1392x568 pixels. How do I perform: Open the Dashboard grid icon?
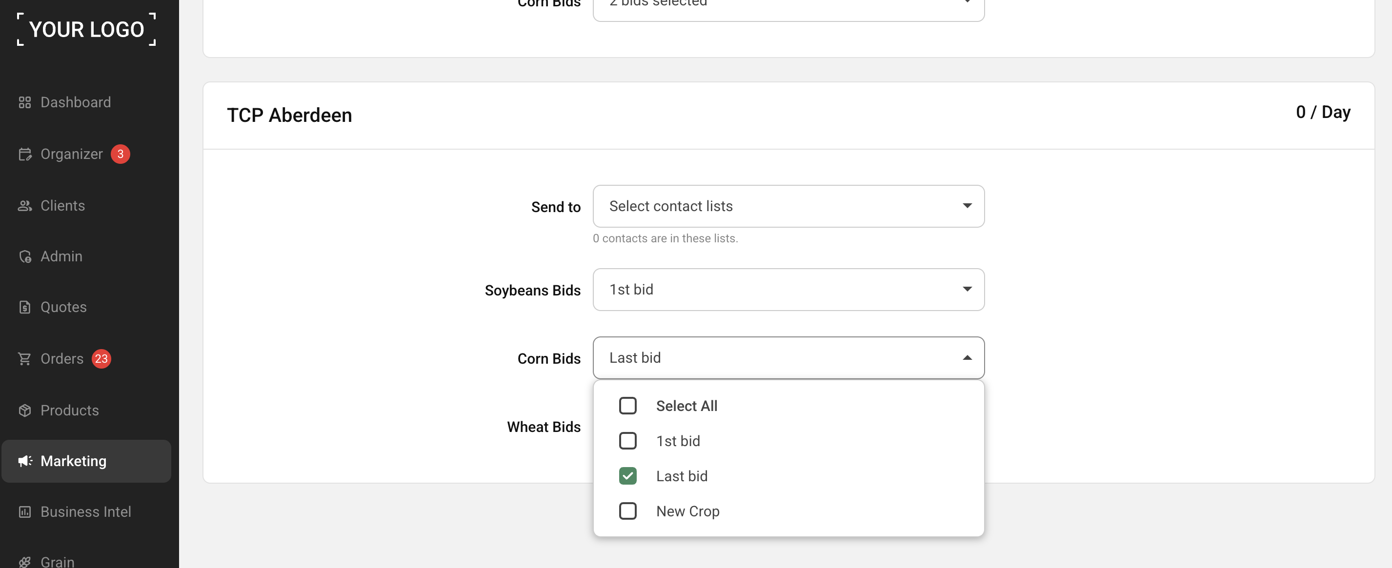[x=25, y=102]
